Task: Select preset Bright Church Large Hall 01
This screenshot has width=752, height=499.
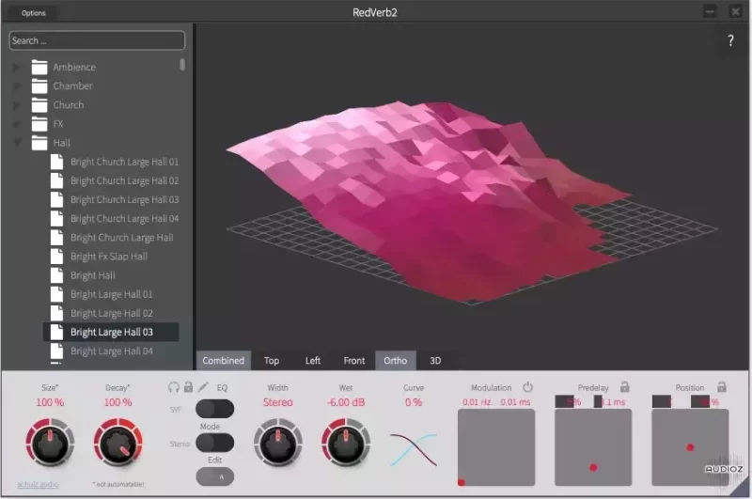Action: (x=124, y=162)
